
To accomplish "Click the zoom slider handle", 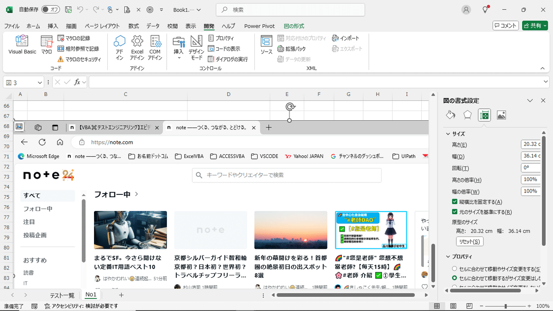I will tap(506, 306).
